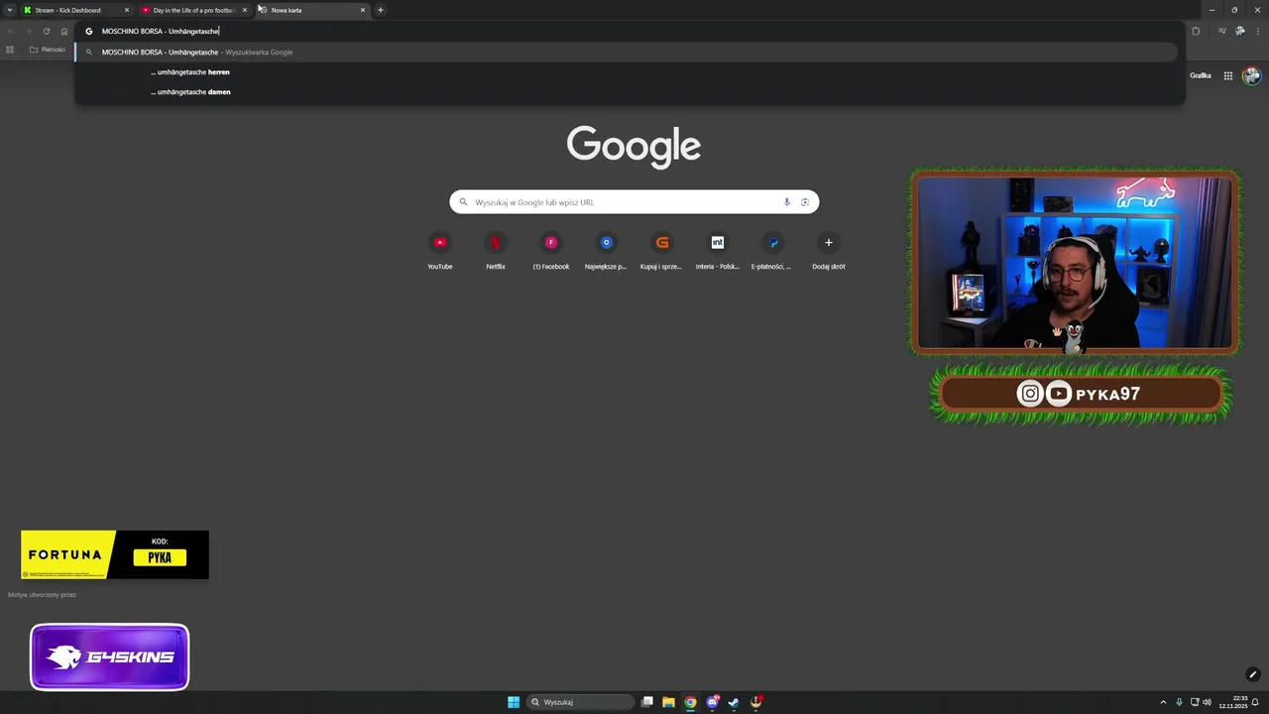The width and height of the screenshot is (1269, 714).
Task: Open Discord from the taskbar
Action: click(x=712, y=702)
